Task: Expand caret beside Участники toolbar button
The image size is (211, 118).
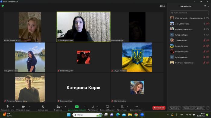Action: [x=65, y=107]
